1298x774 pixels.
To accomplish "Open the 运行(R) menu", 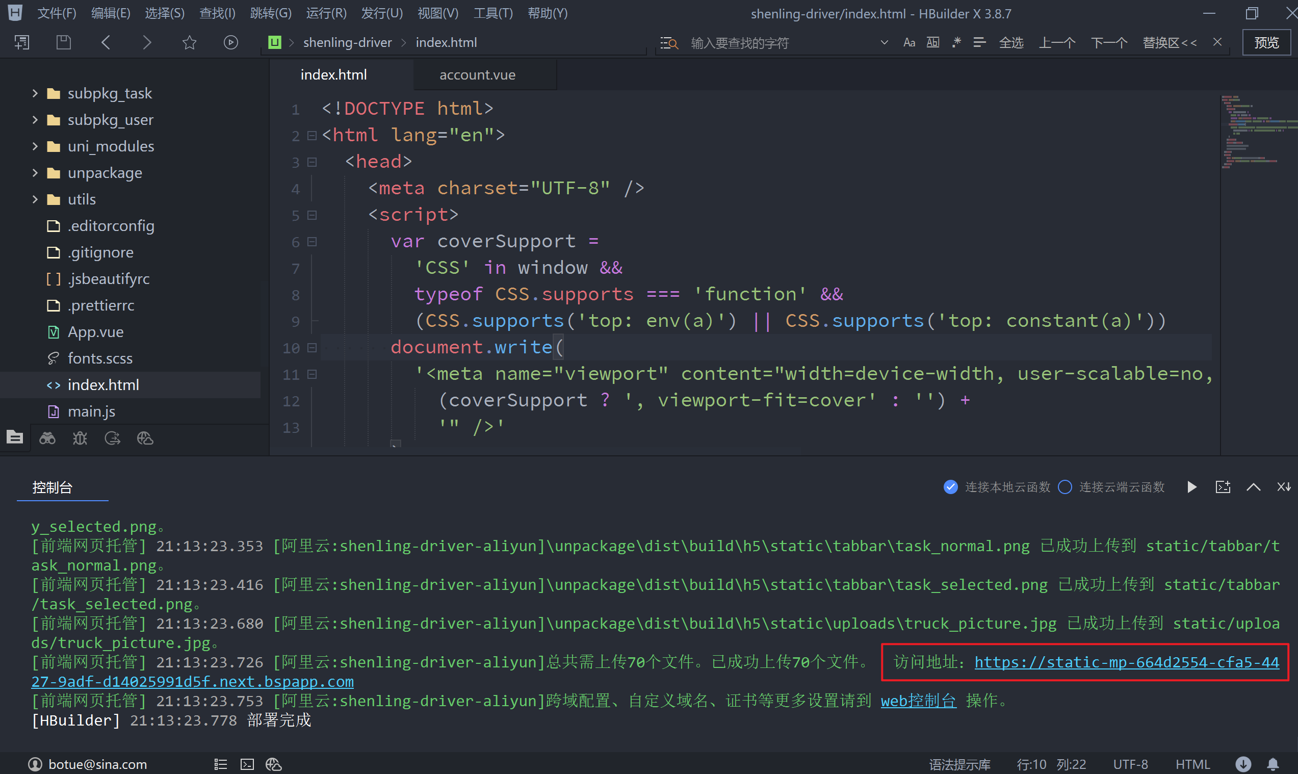I will tap(326, 13).
